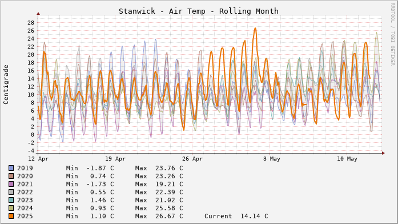Click the 2022 minimum value '0.55 C'
The width and height of the screenshot is (398, 224).
[x=102, y=192]
